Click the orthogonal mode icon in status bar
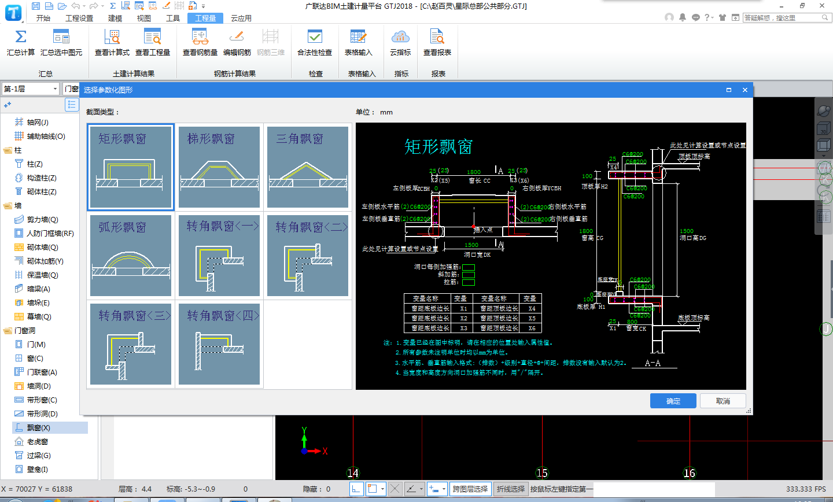The image size is (833, 502). pyautogui.click(x=356, y=489)
